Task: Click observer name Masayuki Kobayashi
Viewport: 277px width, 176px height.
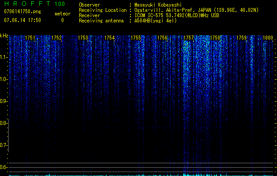Action: 158,5
